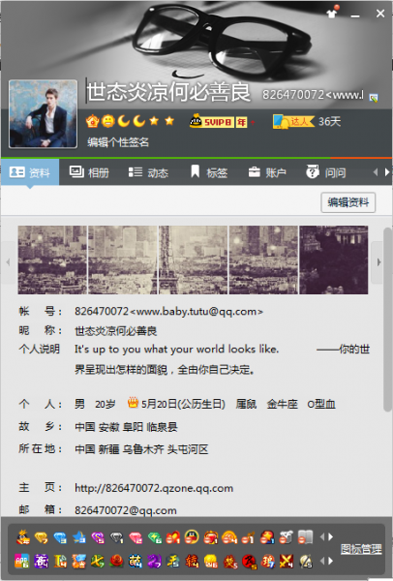
Task: Open the 账户 tab
Action: [x=267, y=172]
